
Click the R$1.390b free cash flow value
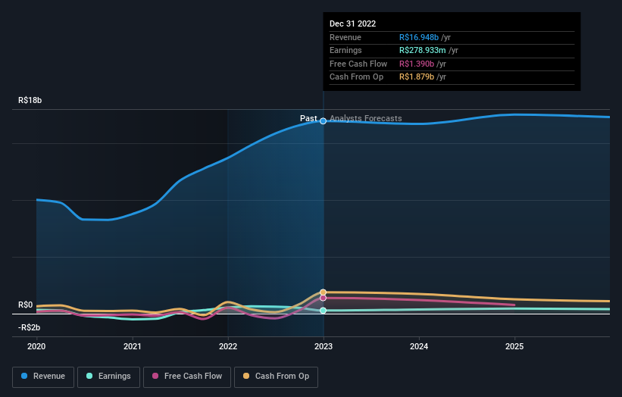[x=417, y=64]
